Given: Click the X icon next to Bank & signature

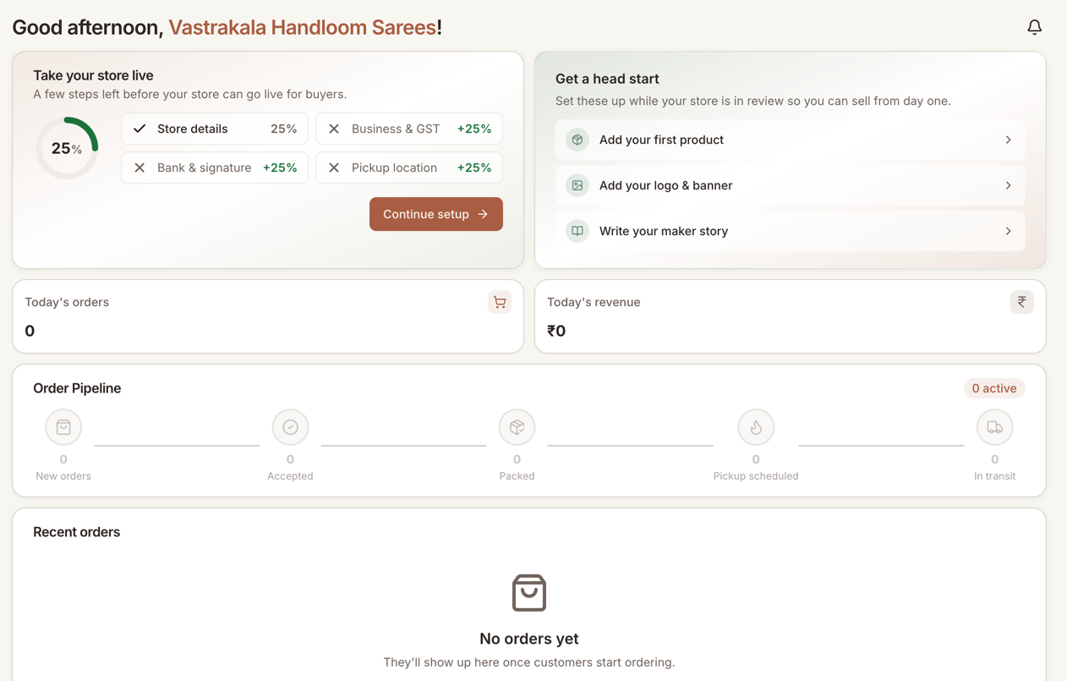Looking at the screenshot, I should tap(140, 168).
